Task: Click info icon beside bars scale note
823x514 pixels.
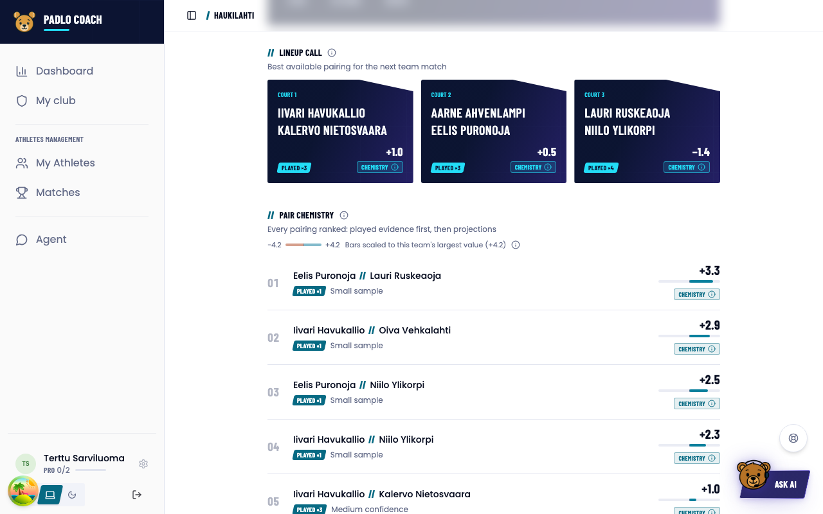Action: [516, 245]
